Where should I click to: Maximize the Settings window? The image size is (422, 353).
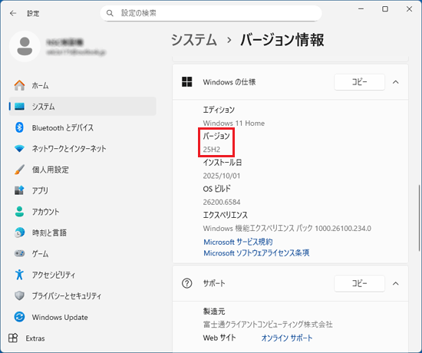click(x=385, y=9)
